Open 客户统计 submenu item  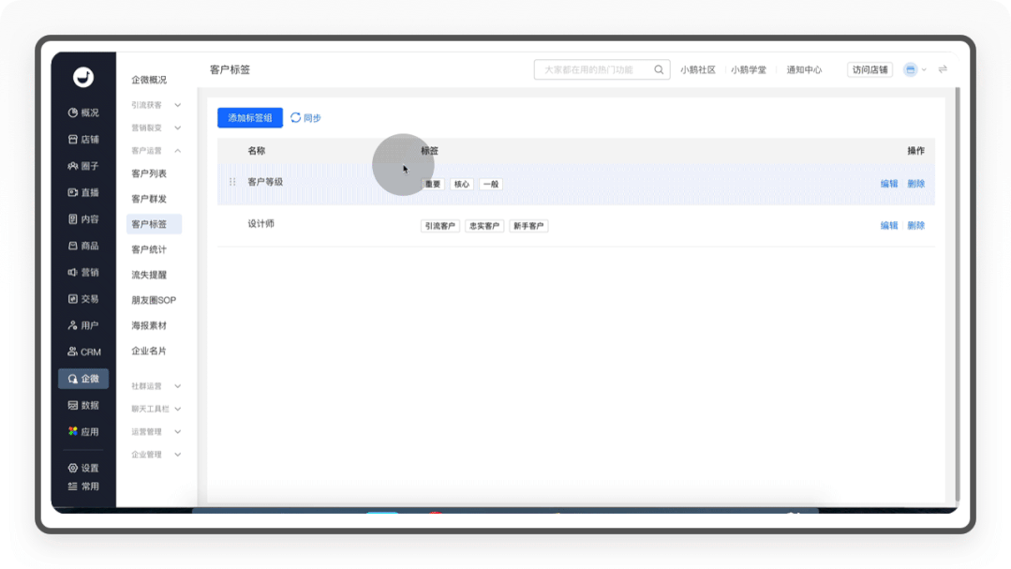coord(149,249)
